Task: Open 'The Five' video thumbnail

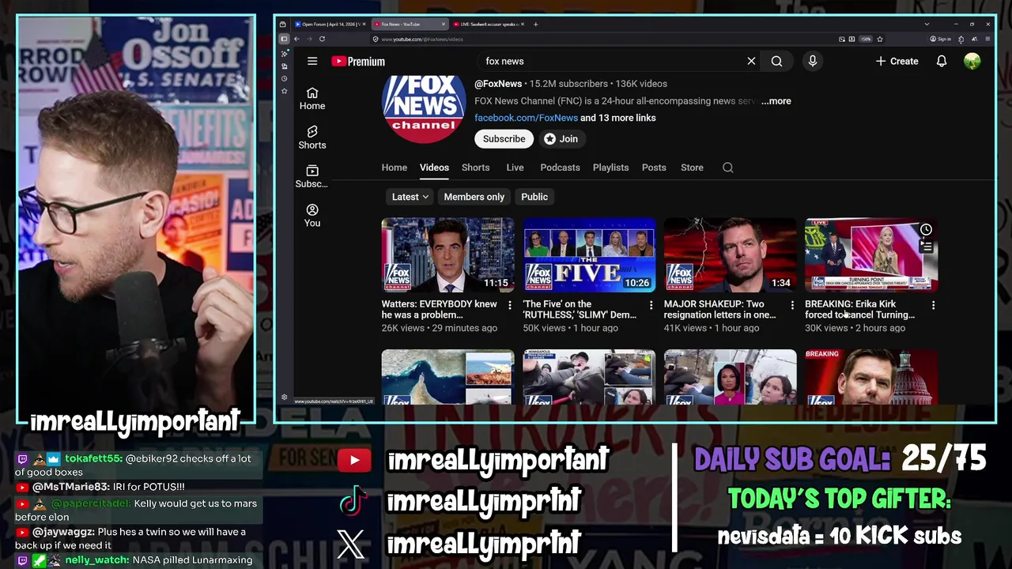Action: tap(589, 255)
